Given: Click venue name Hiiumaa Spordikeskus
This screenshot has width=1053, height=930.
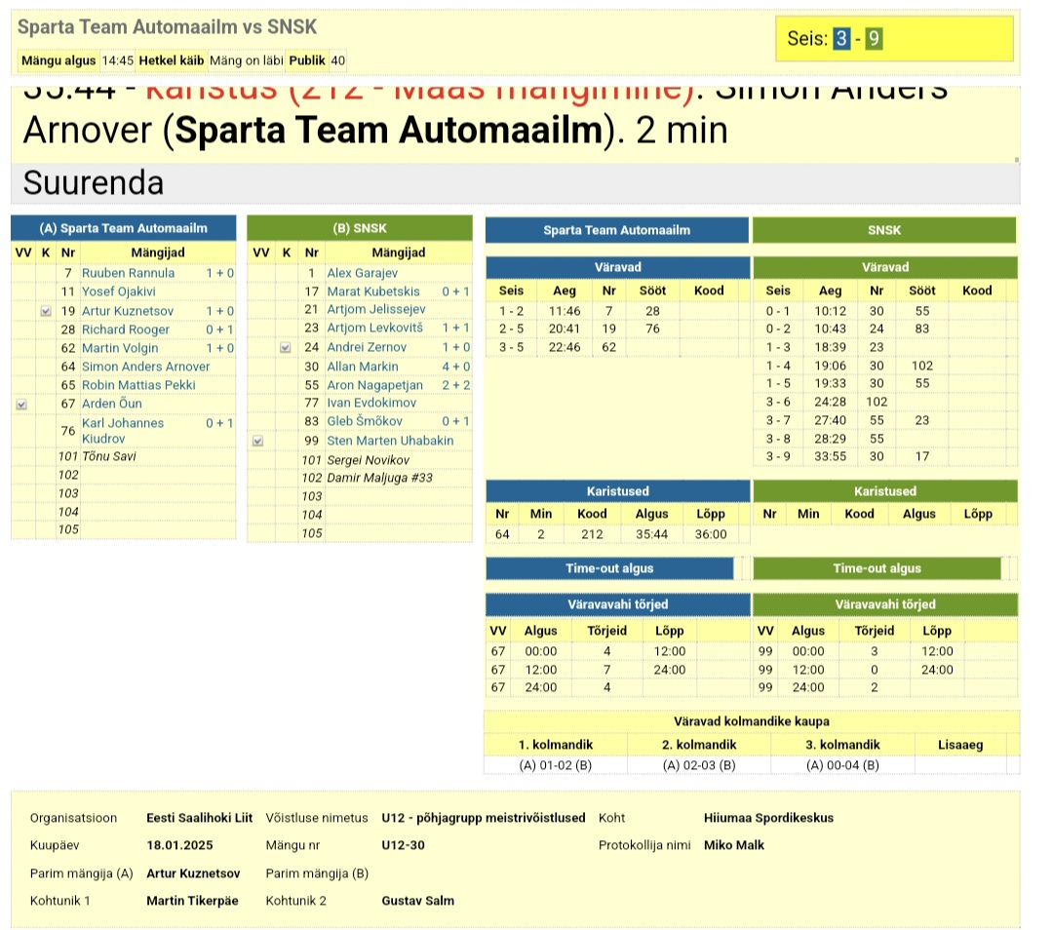Looking at the screenshot, I should (x=768, y=818).
